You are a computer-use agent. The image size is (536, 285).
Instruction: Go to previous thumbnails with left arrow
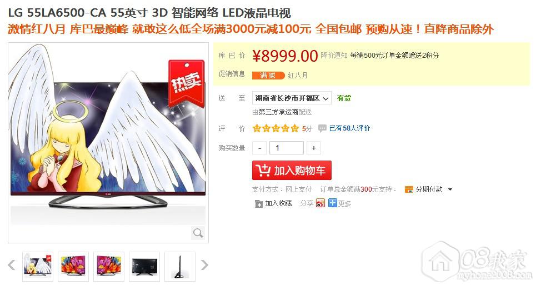pos(12,265)
